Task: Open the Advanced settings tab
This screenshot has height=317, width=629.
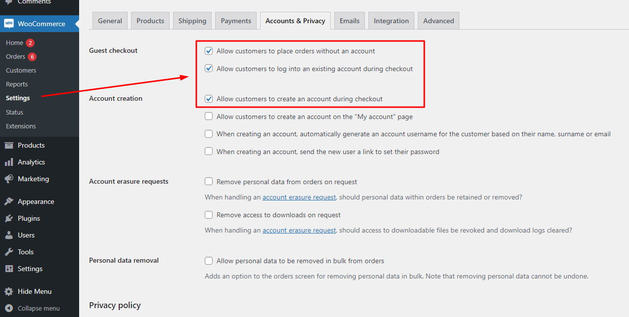Action: 439,21
